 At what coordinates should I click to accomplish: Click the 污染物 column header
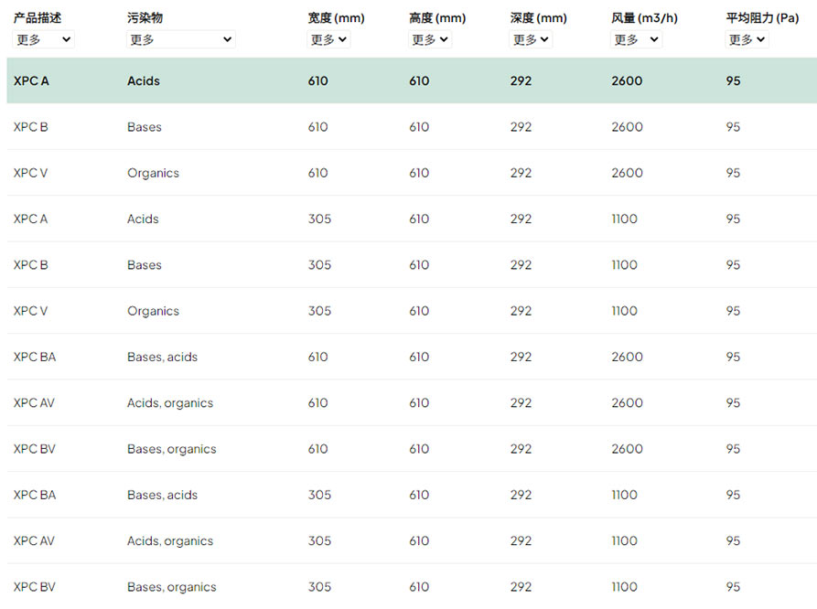tap(145, 18)
